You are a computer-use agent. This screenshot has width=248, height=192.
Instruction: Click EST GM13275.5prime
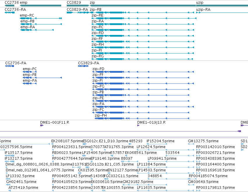[203, 141]
